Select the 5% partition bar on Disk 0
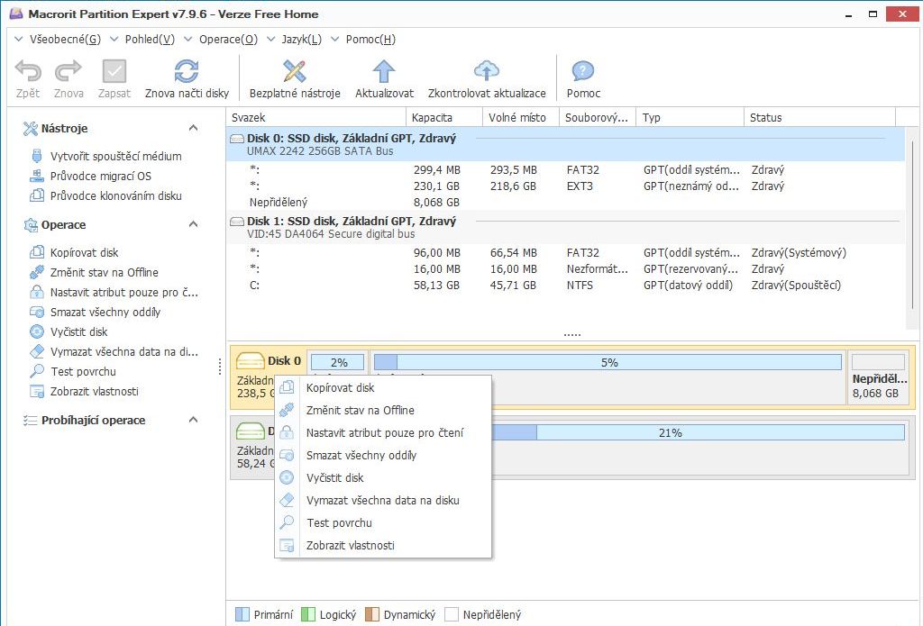Viewport: 923px width, 626px height. (608, 362)
